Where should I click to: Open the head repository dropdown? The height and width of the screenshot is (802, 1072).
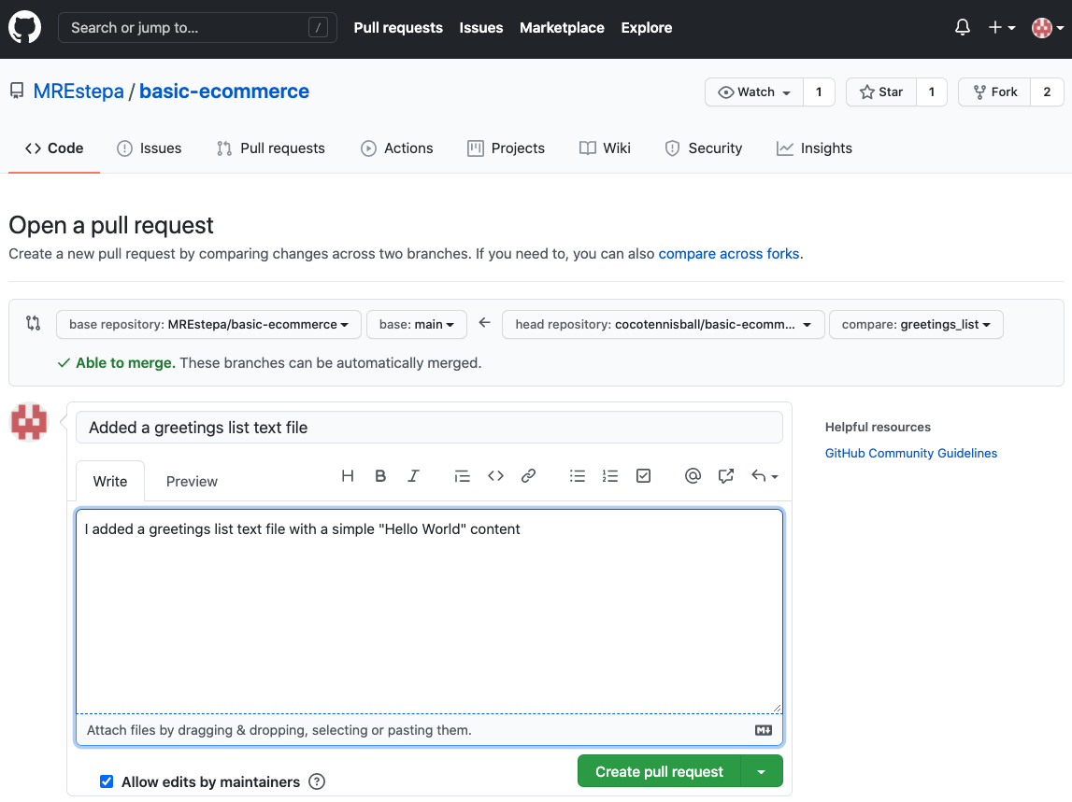(x=664, y=325)
